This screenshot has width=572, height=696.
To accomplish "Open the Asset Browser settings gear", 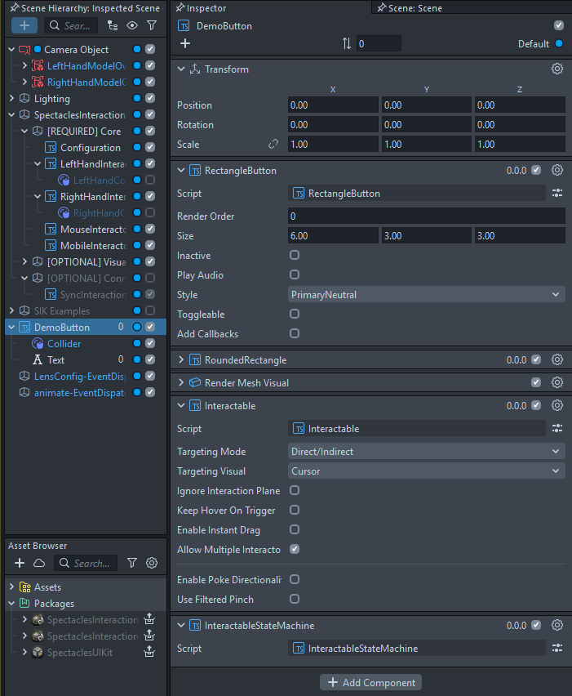I will click(x=151, y=563).
